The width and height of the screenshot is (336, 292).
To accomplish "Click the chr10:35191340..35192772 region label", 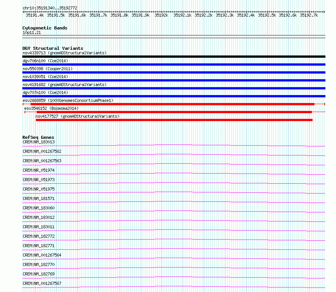I will coord(50,8).
